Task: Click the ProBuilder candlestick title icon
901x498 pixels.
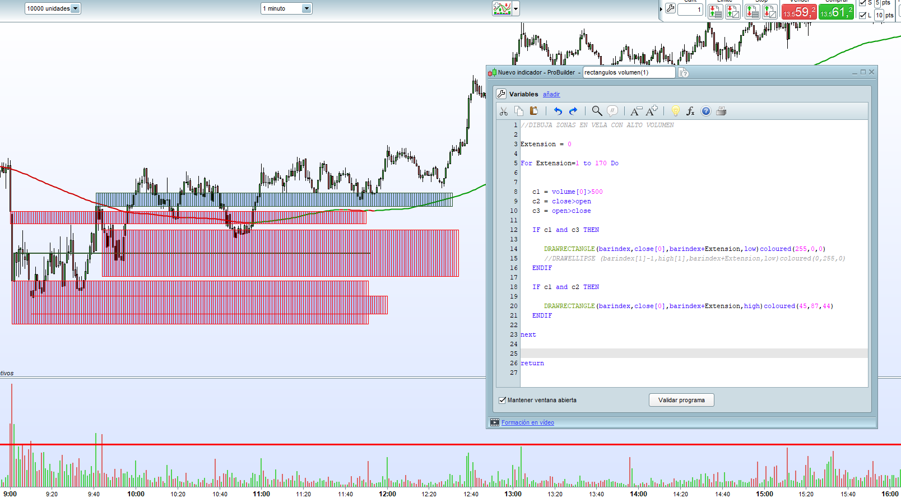Action: click(x=493, y=72)
